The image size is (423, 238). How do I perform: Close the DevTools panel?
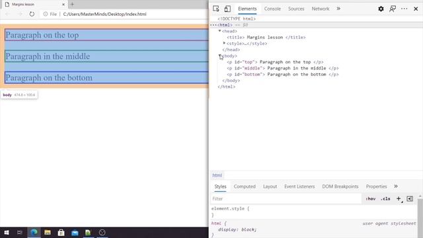[416, 9]
